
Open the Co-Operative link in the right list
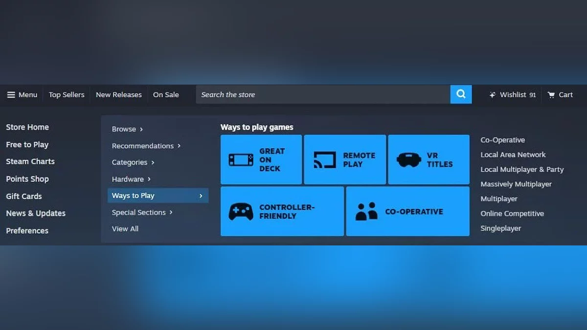[x=503, y=140]
